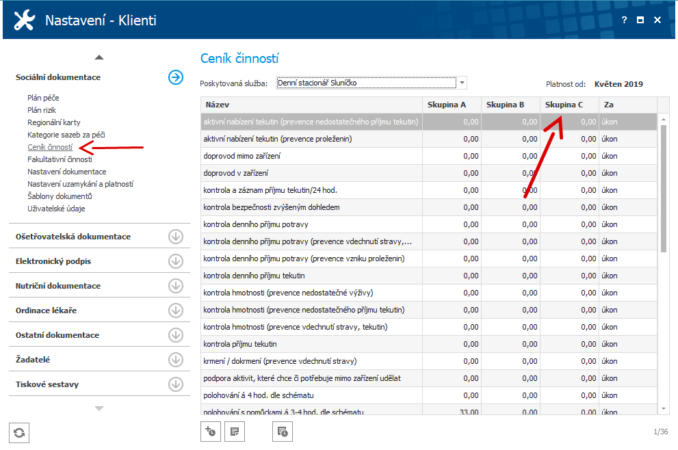Open Šablony dokumentů in sidebar
Viewport: 678px width, 450px height.
click(60, 196)
